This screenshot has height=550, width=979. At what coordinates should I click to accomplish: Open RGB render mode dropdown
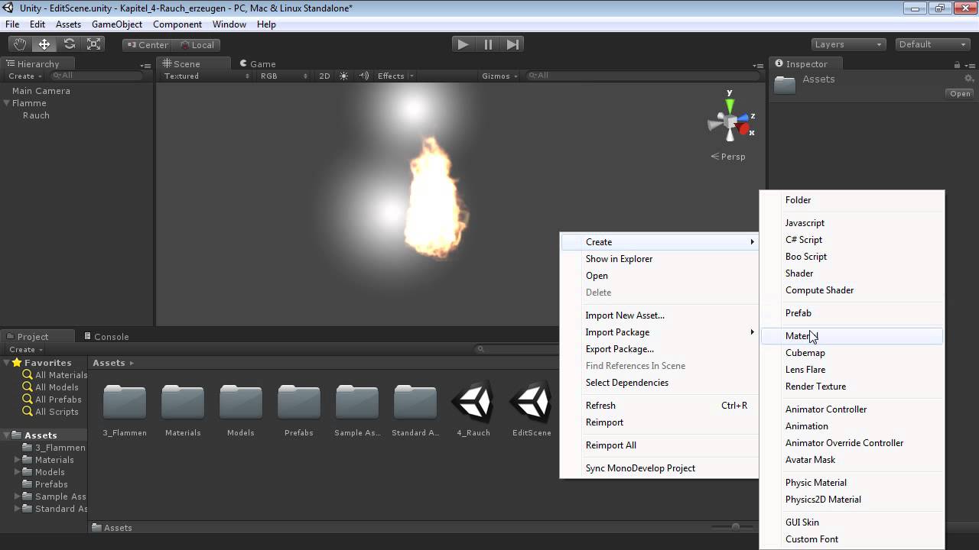click(284, 76)
